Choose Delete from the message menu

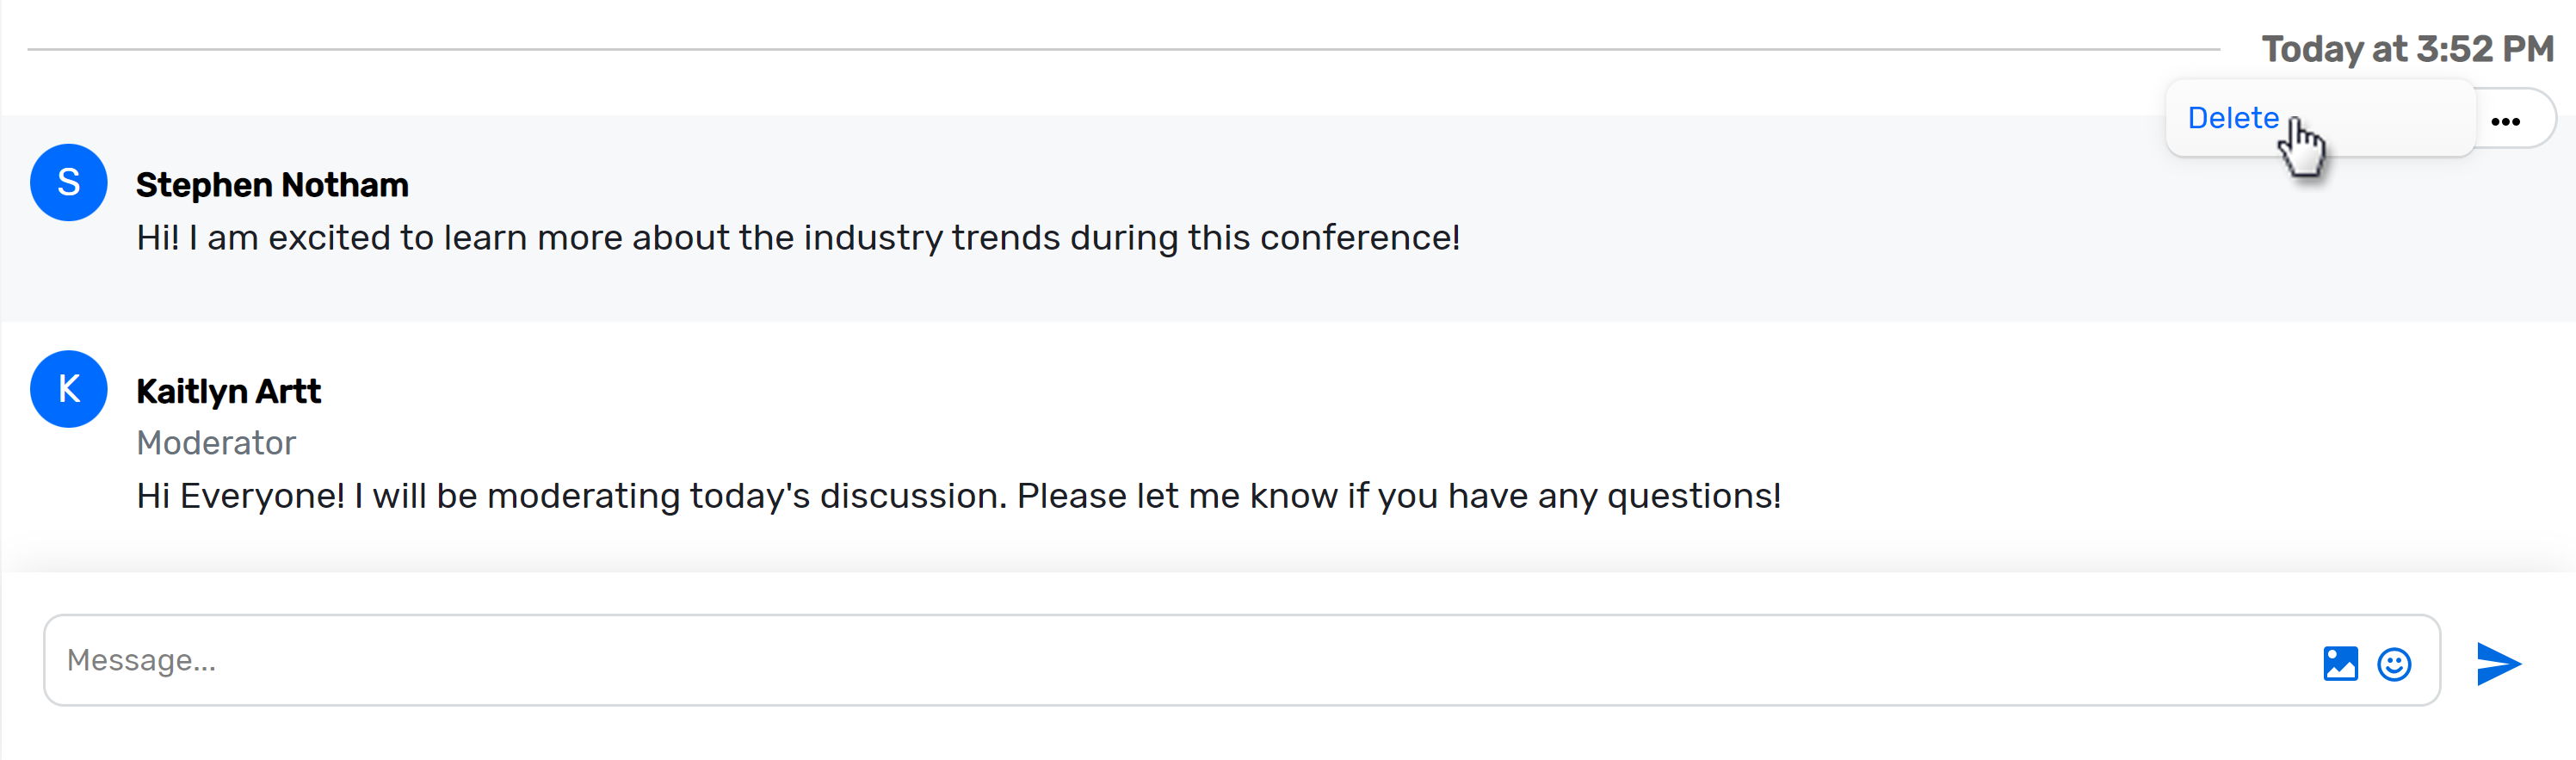pos(2234,117)
